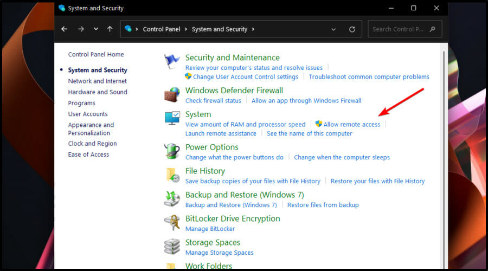Click the BitLocker Drive Encryption key icon
The height and width of the screenshot is (271, 488).
[x=172, y=223]
